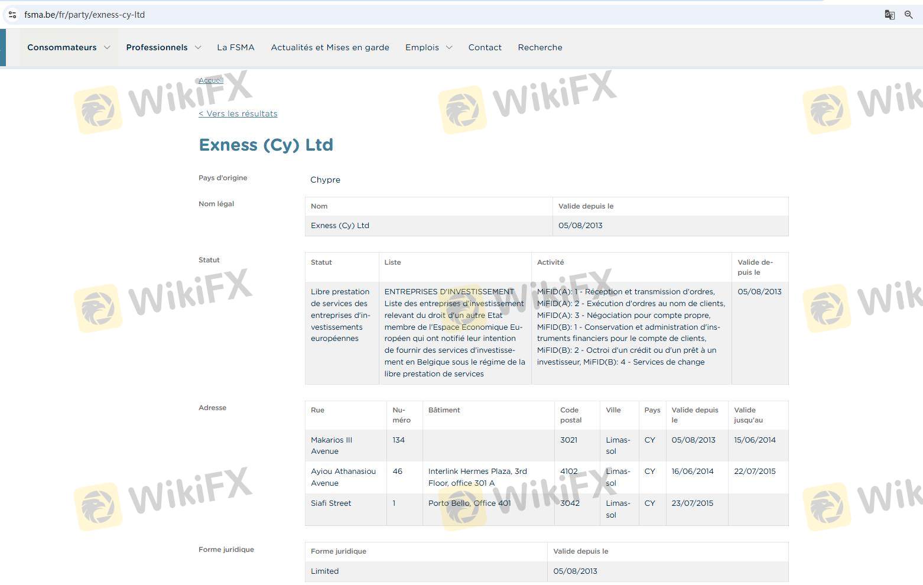
Task: Click the translate page icon
Action: [889, 15]
